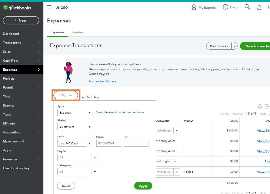The image size is (270, 194).
Task: Open the My Experts icon
Action: coord(194,7)
